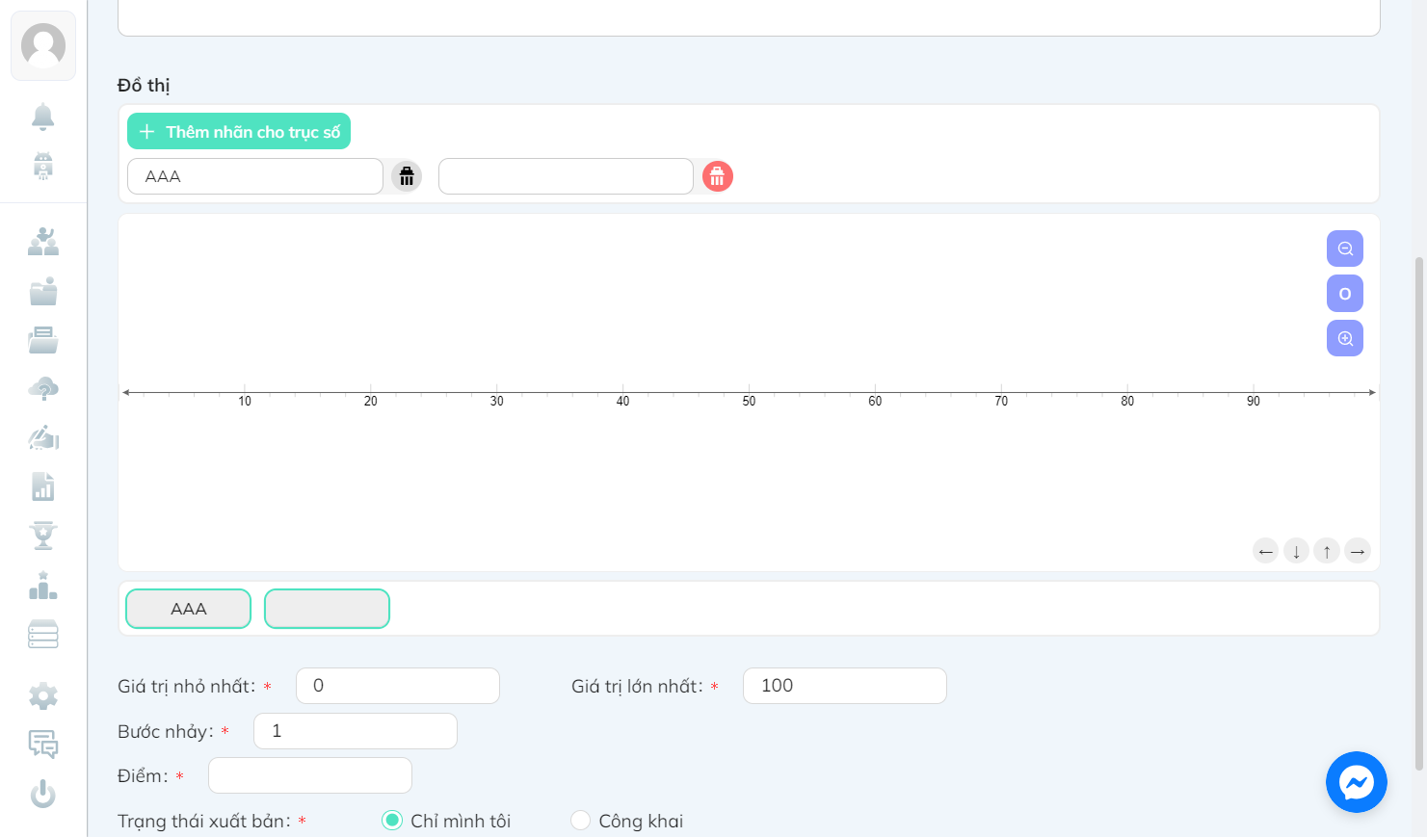1427x837 pixels.
Task: Open the trophy sidebar icon
Action: click(x=43, y=536)
